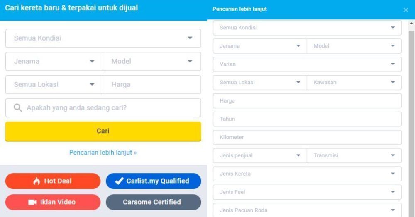Open the Jenis penjual dropdown
415x217 pixels.
point(260,155)
